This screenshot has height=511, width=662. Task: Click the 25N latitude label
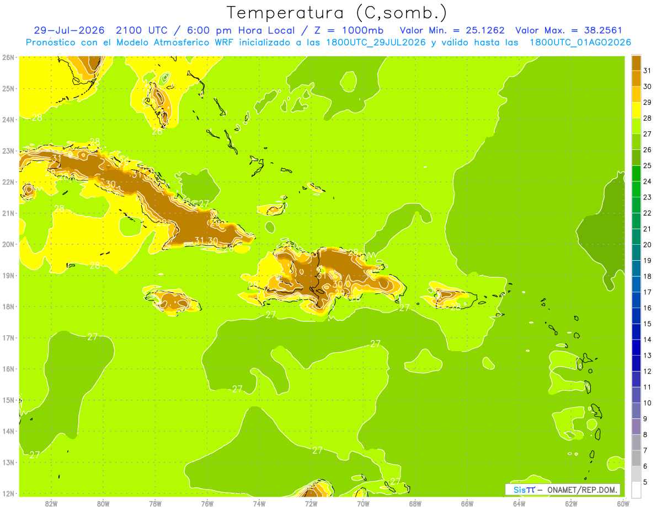(8, 88)
